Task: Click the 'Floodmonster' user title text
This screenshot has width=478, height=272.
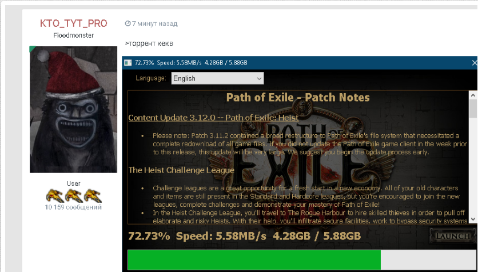Action: coord(73,35)
